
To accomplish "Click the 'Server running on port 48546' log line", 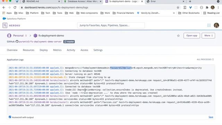I will (83, 74).
